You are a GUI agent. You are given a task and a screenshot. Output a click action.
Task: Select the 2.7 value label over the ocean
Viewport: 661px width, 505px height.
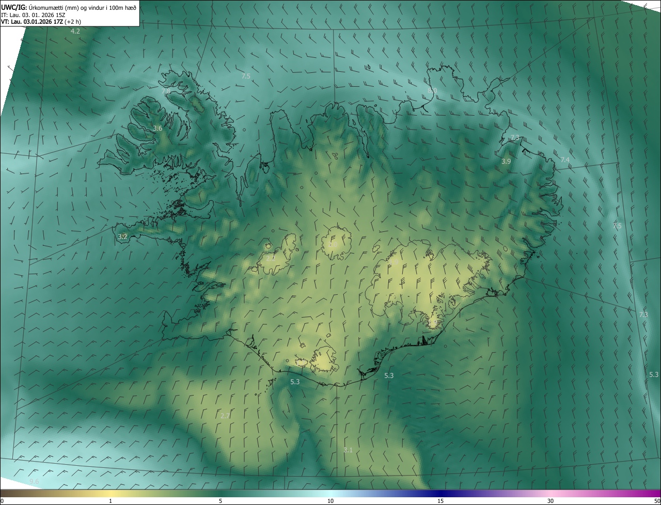(225, 416)
